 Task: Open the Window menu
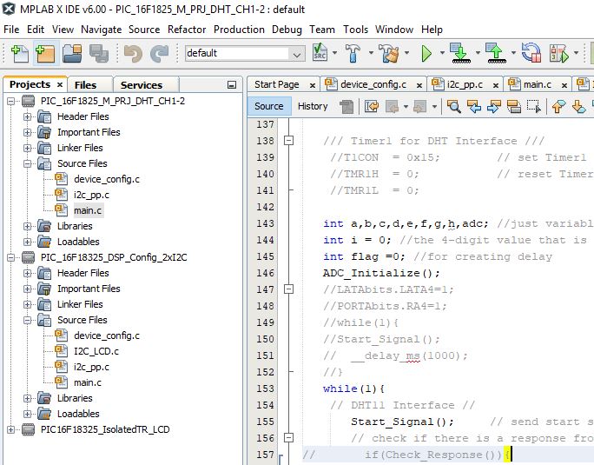[x=394, y=30]
